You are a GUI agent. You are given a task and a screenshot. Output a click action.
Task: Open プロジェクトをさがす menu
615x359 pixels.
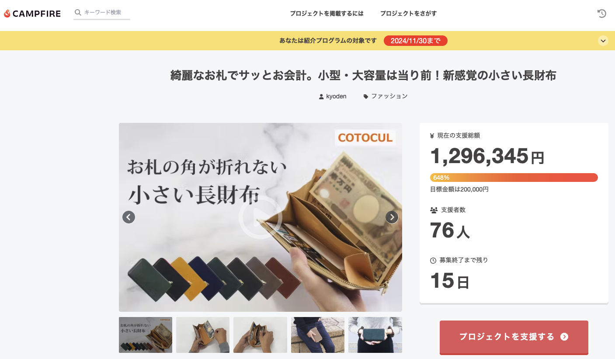pos(408,14)
